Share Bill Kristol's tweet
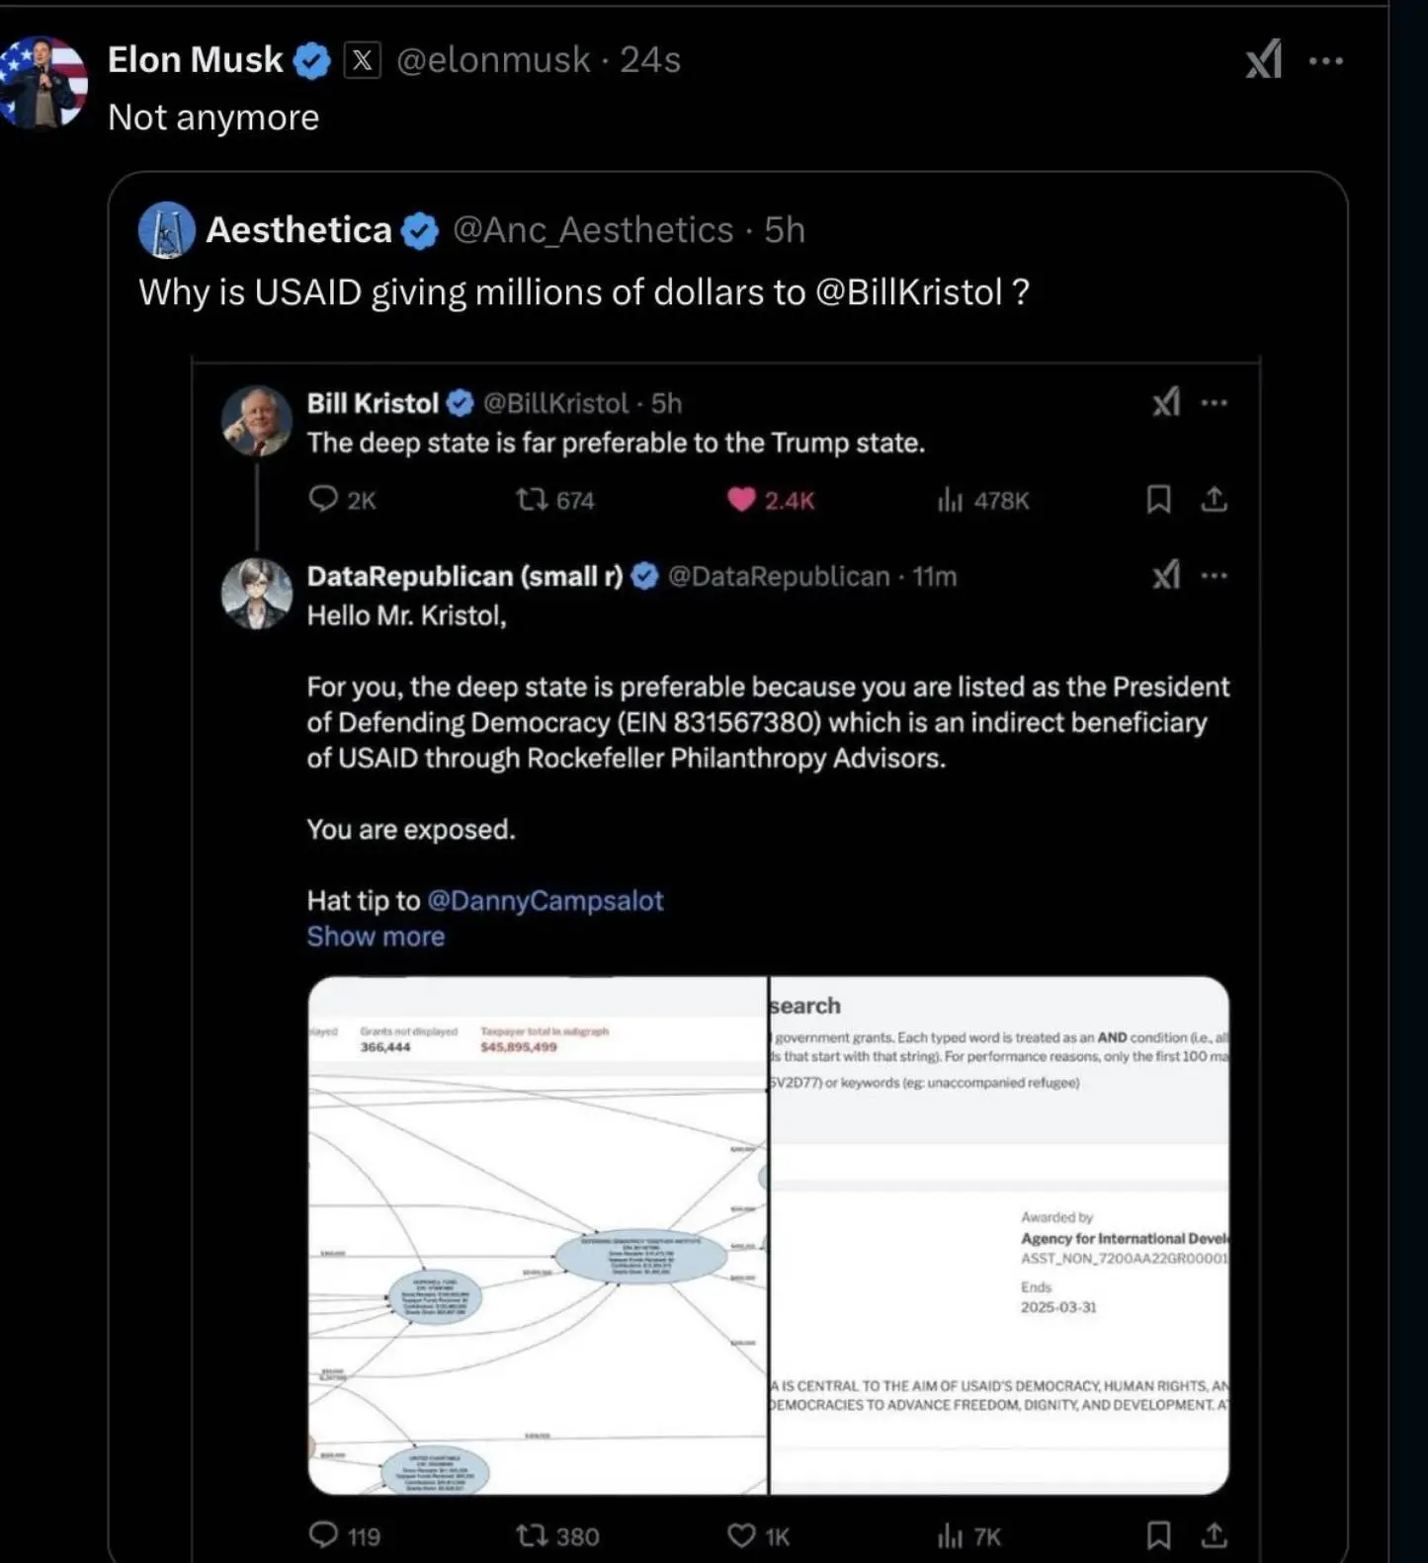This screenshot has width=1428, height=1563. [x=1214, y=499]
